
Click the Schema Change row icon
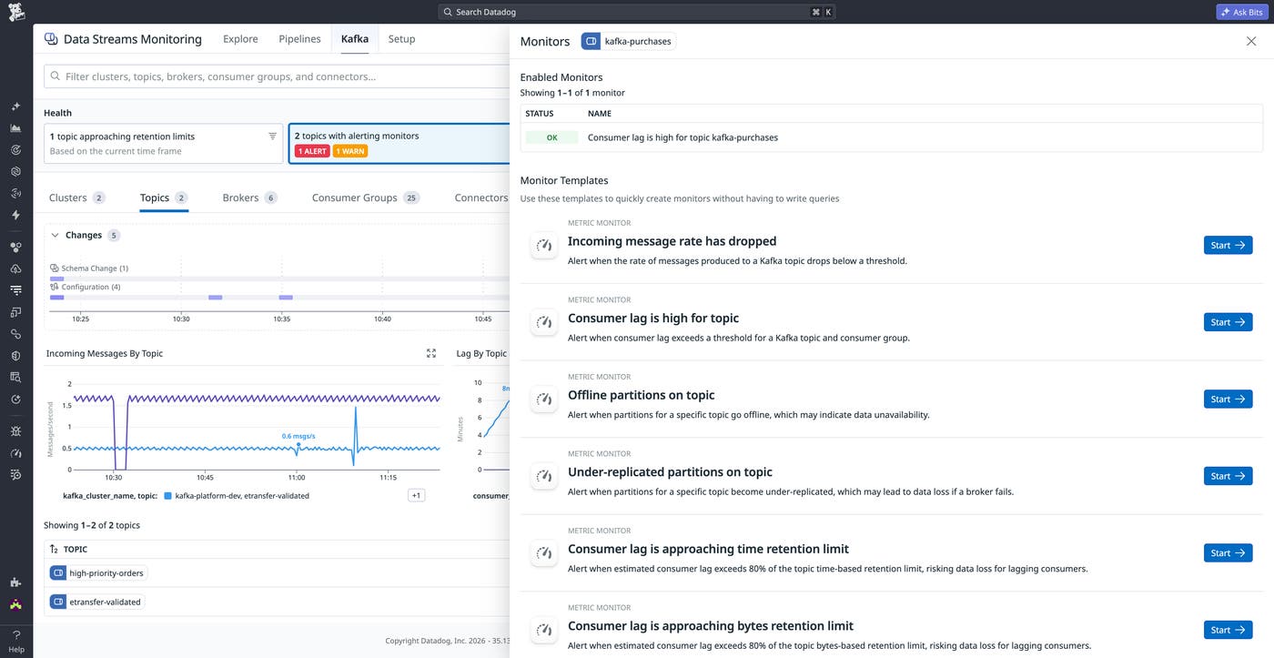pos(55,268)
